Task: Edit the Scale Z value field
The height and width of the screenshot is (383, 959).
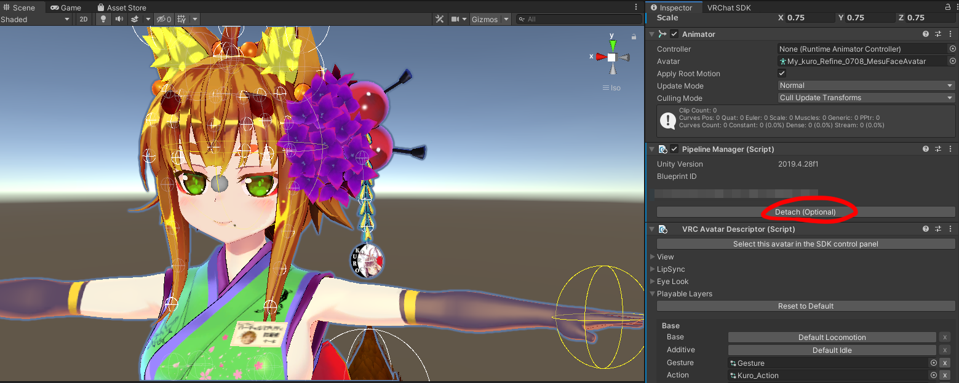Action: point(931,17)
